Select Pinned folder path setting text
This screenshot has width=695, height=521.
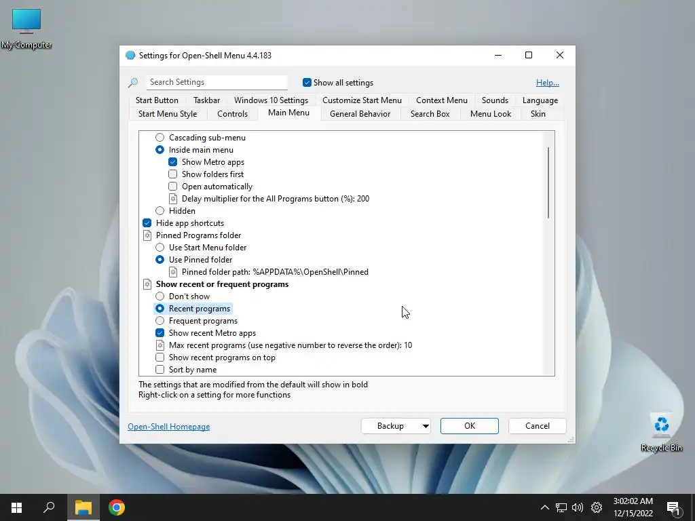coord(275,272)
